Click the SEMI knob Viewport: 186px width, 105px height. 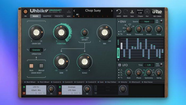(x=61, y=62)
